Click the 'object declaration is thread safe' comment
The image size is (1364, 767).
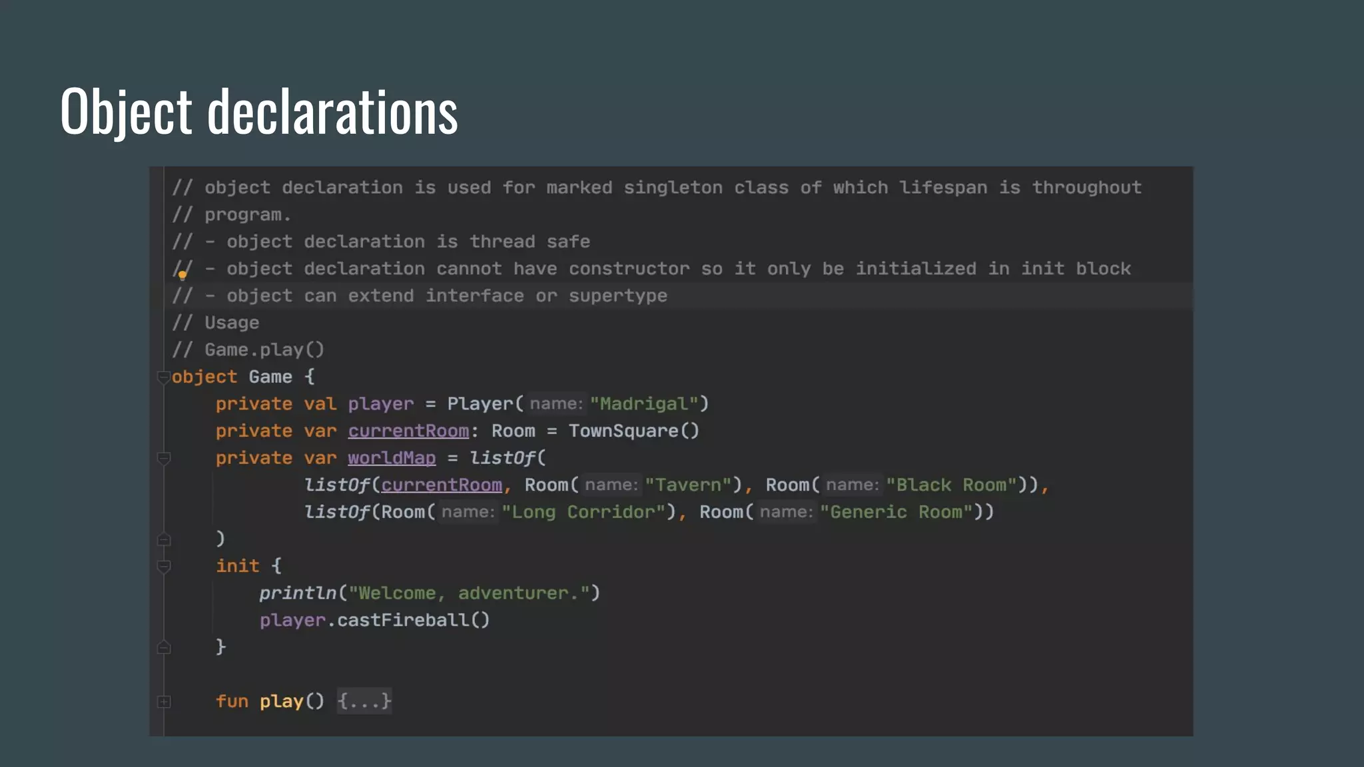(381, 242)
